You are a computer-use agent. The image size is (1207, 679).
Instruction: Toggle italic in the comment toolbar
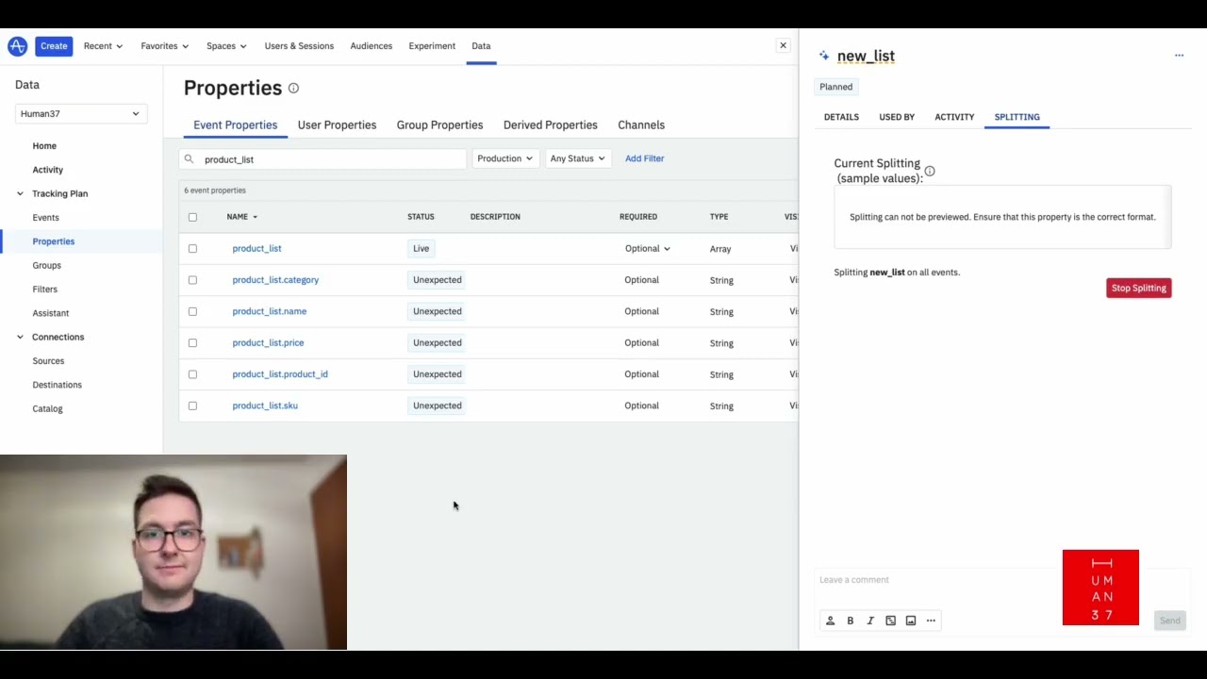(x=870, y=621)
